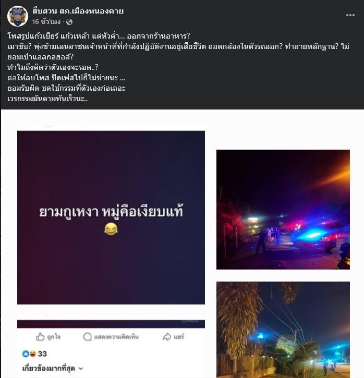Viewport: 364px width, 378px height.
Task: Click the blue like reaction icon
Action: point(26,353)
